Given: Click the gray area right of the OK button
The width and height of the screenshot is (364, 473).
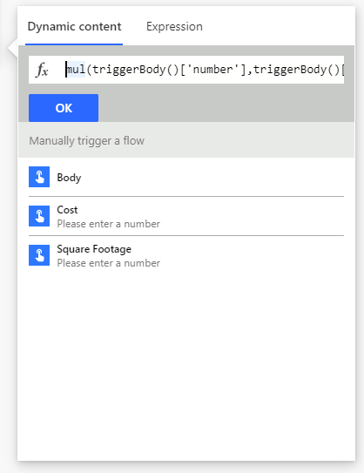Looking at the screenshot, I should 226,108.
